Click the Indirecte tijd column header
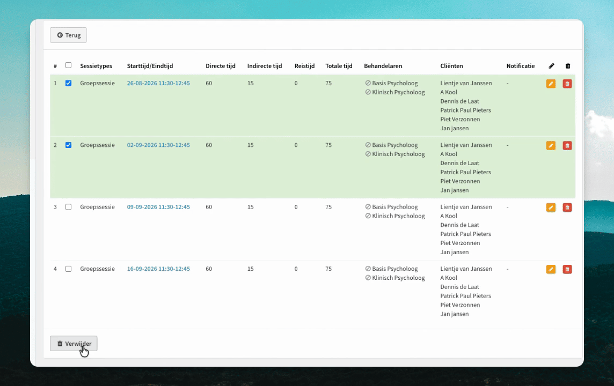The image size is (614, 386). coord(264,66)
